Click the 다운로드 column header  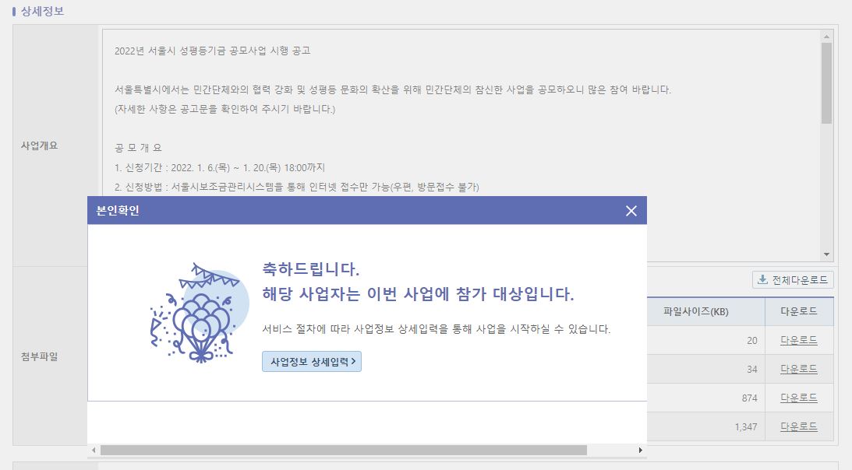799,311
